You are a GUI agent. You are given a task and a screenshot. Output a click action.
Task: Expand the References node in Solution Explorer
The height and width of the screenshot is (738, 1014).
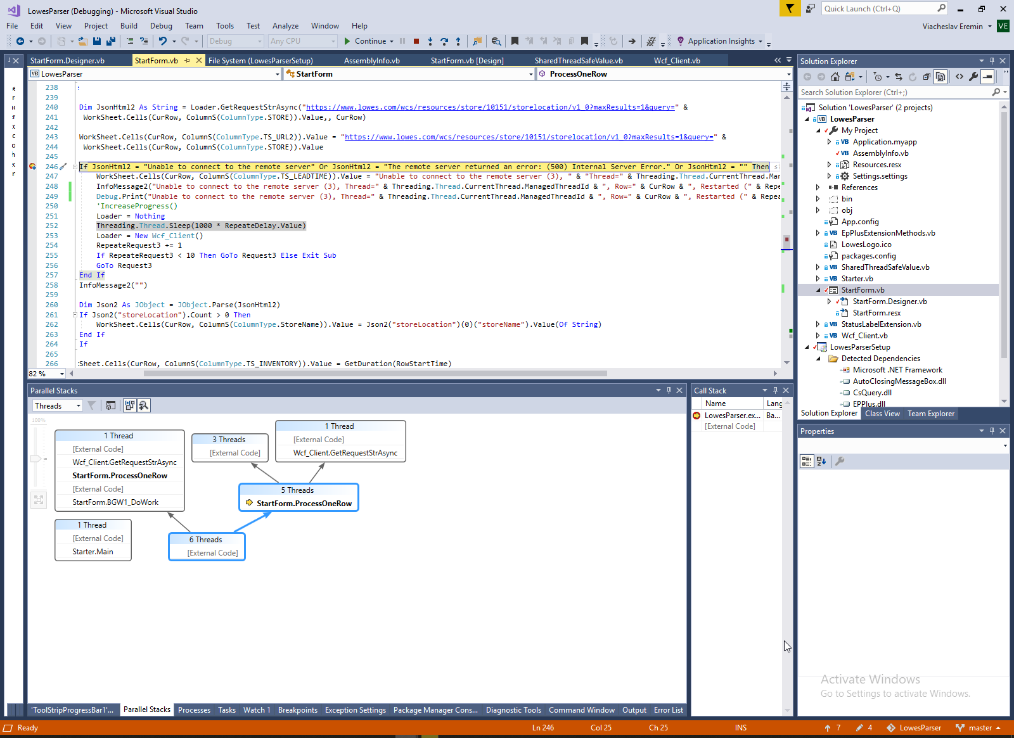click(818, 188)
